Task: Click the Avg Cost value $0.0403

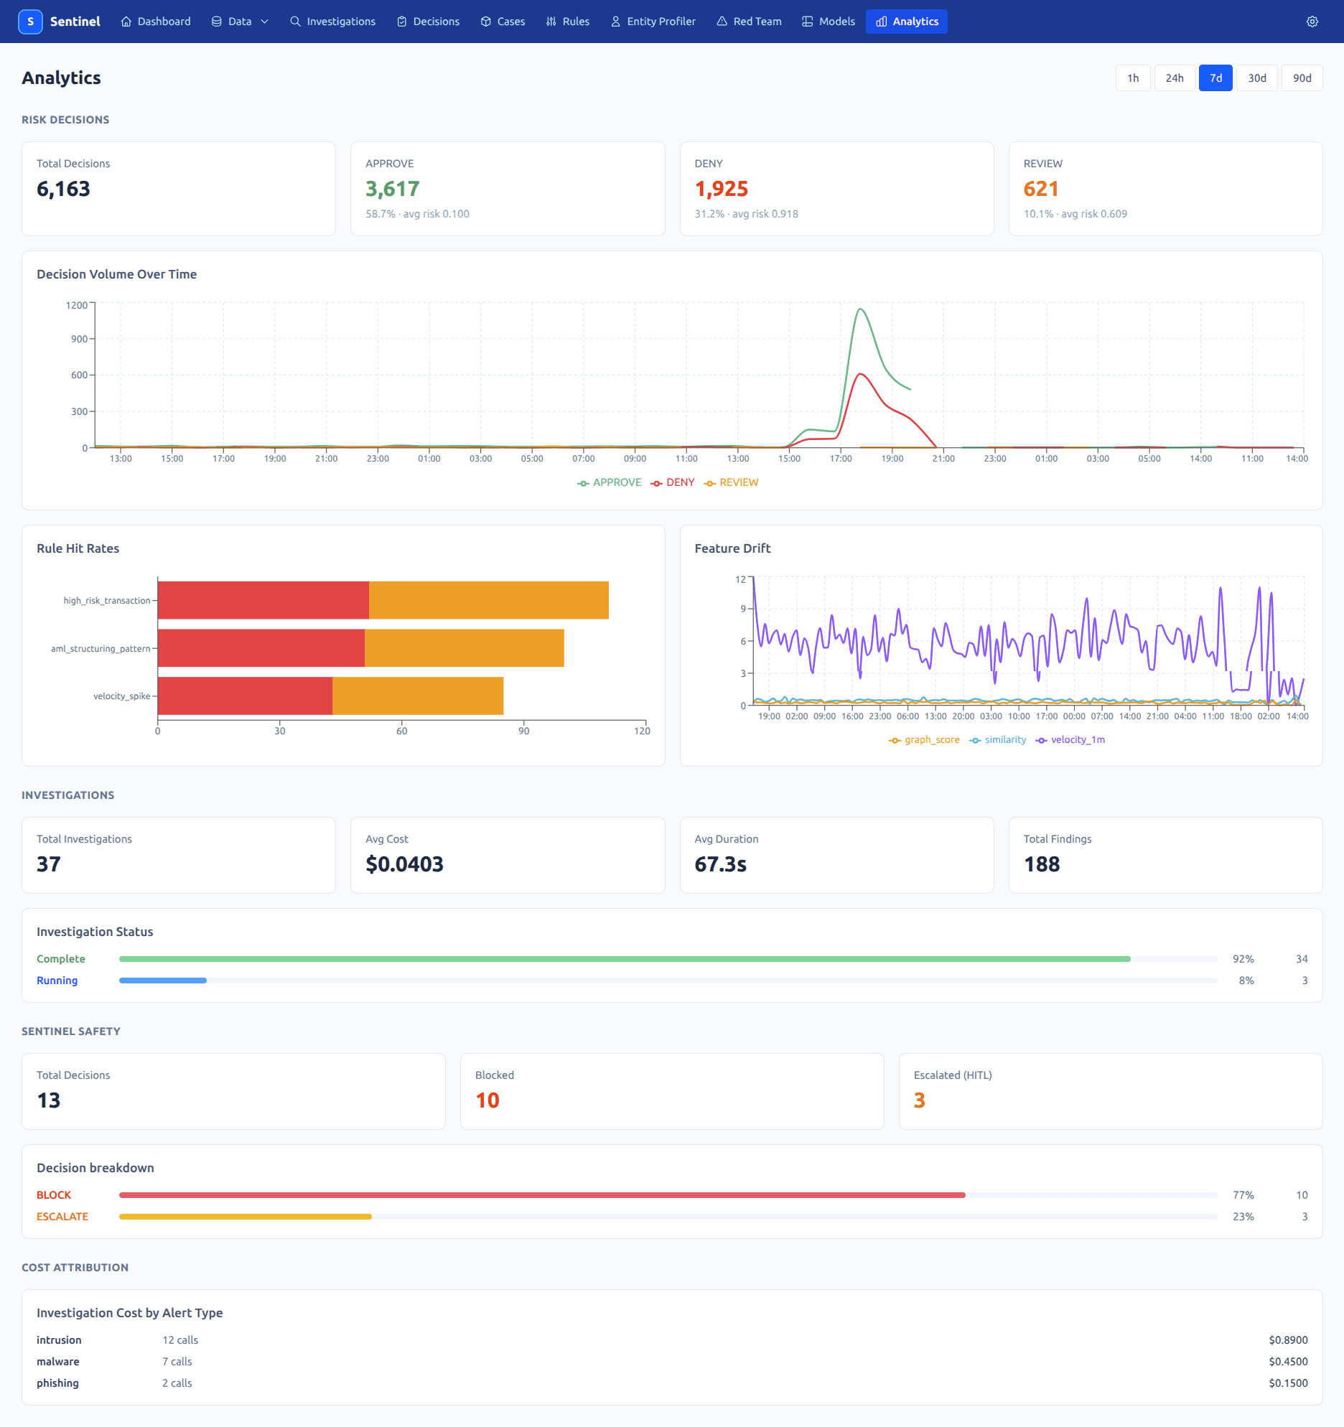Action: (x=405, y=864)
